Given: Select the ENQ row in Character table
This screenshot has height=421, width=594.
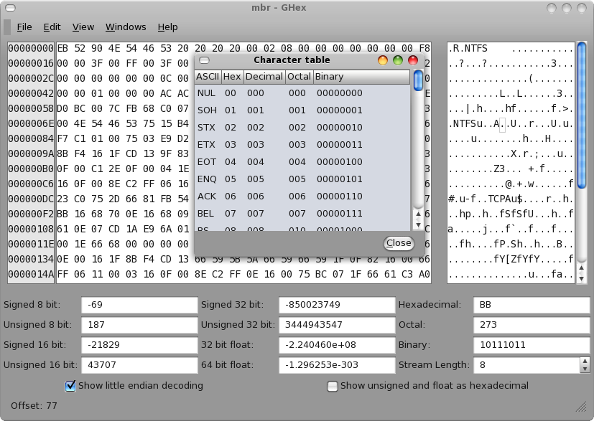Looking at the screenshot, I should tap(302, 179).
